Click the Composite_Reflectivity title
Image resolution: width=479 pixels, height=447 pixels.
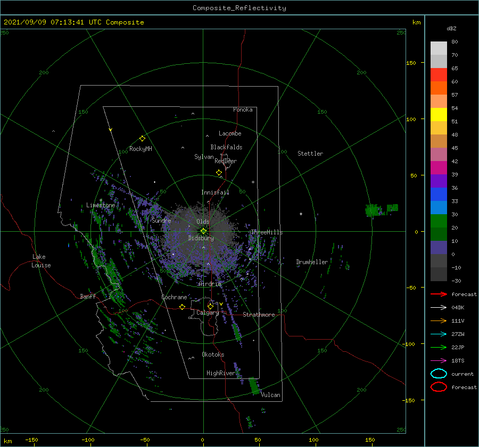coord(240,8)
